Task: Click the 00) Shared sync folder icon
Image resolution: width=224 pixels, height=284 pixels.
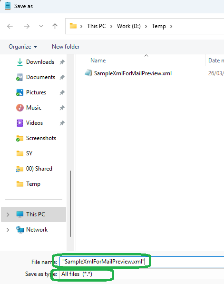Action: click(19, 169)
